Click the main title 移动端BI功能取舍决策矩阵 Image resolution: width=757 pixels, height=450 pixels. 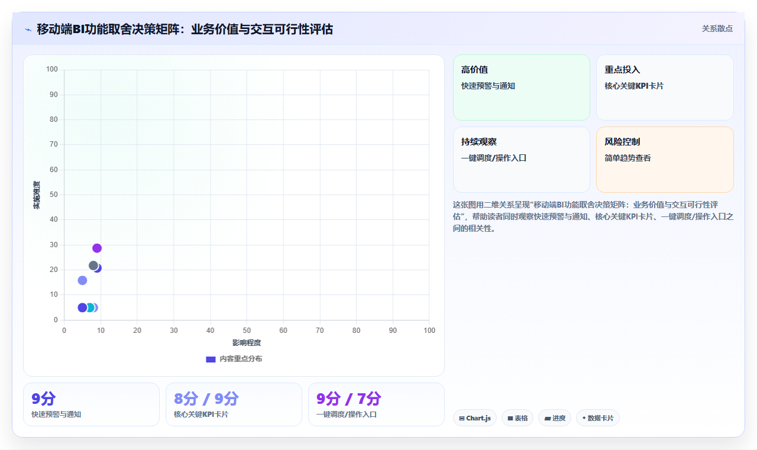tap(185, 29)
